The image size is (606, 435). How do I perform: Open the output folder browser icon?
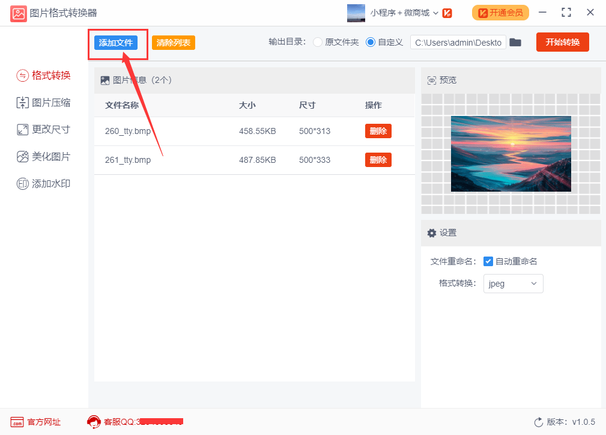[x=515, y=42]
